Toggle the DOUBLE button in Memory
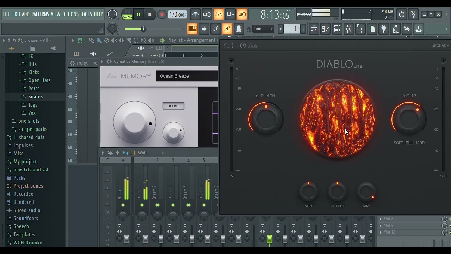 pyautogui.click(x=173, y=106)
